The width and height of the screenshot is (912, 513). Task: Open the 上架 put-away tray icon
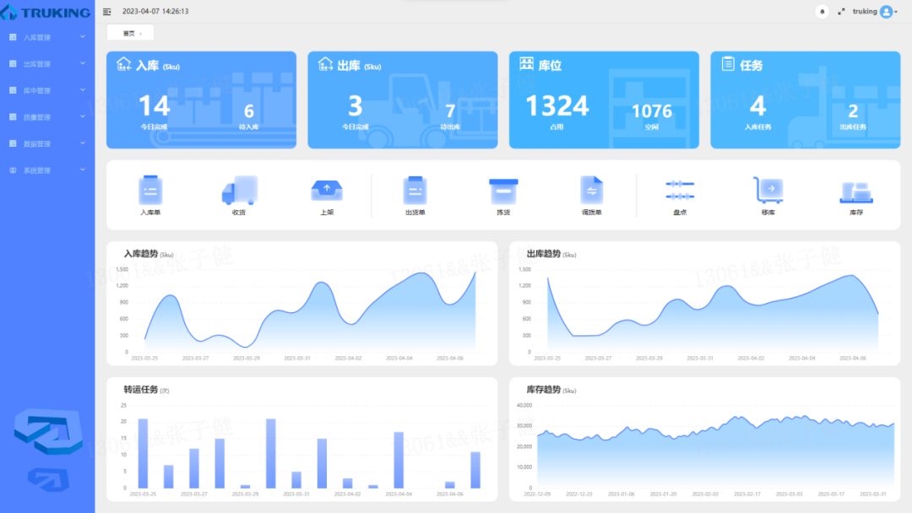(327, 190)
